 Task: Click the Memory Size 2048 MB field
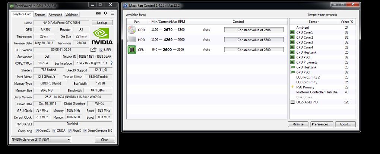(x=47, y=90)
